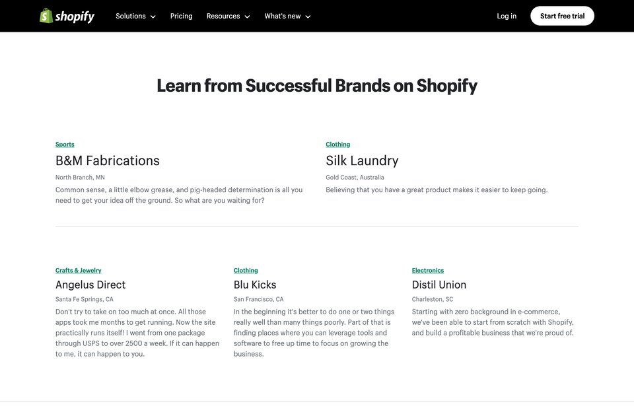Open the Sports category link

65,145
